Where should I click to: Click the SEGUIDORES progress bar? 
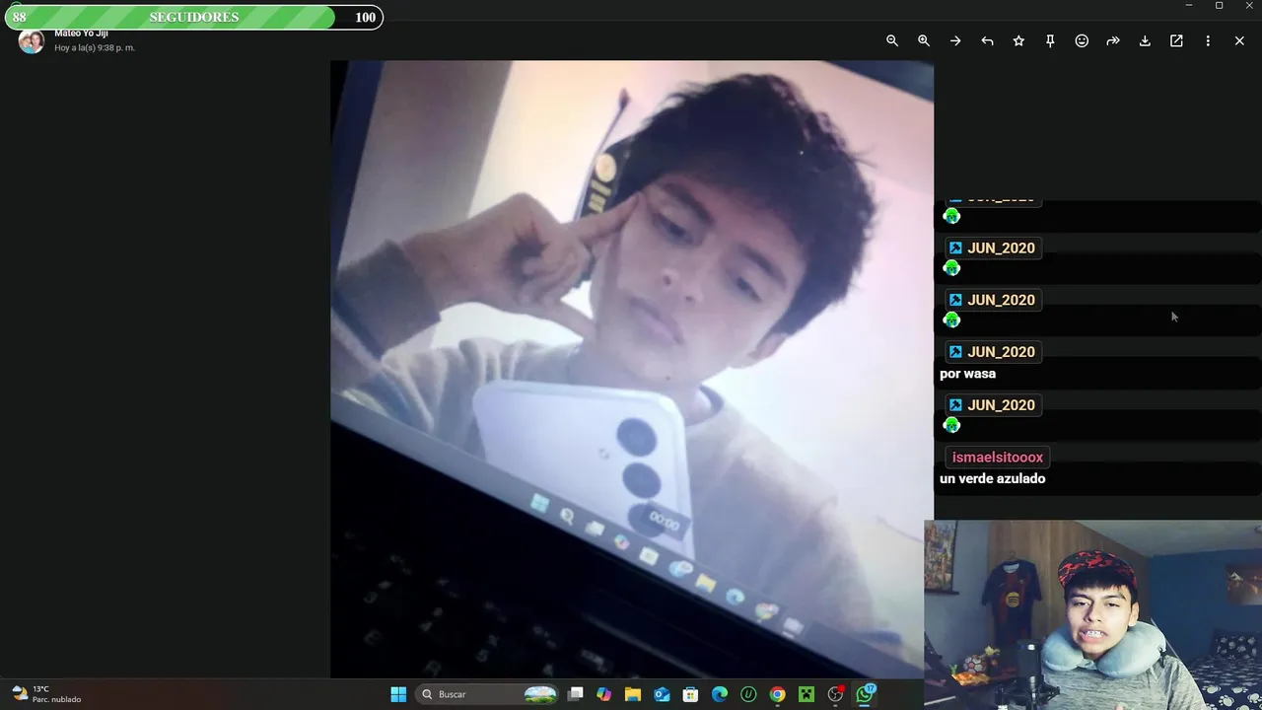pos(193,17)
